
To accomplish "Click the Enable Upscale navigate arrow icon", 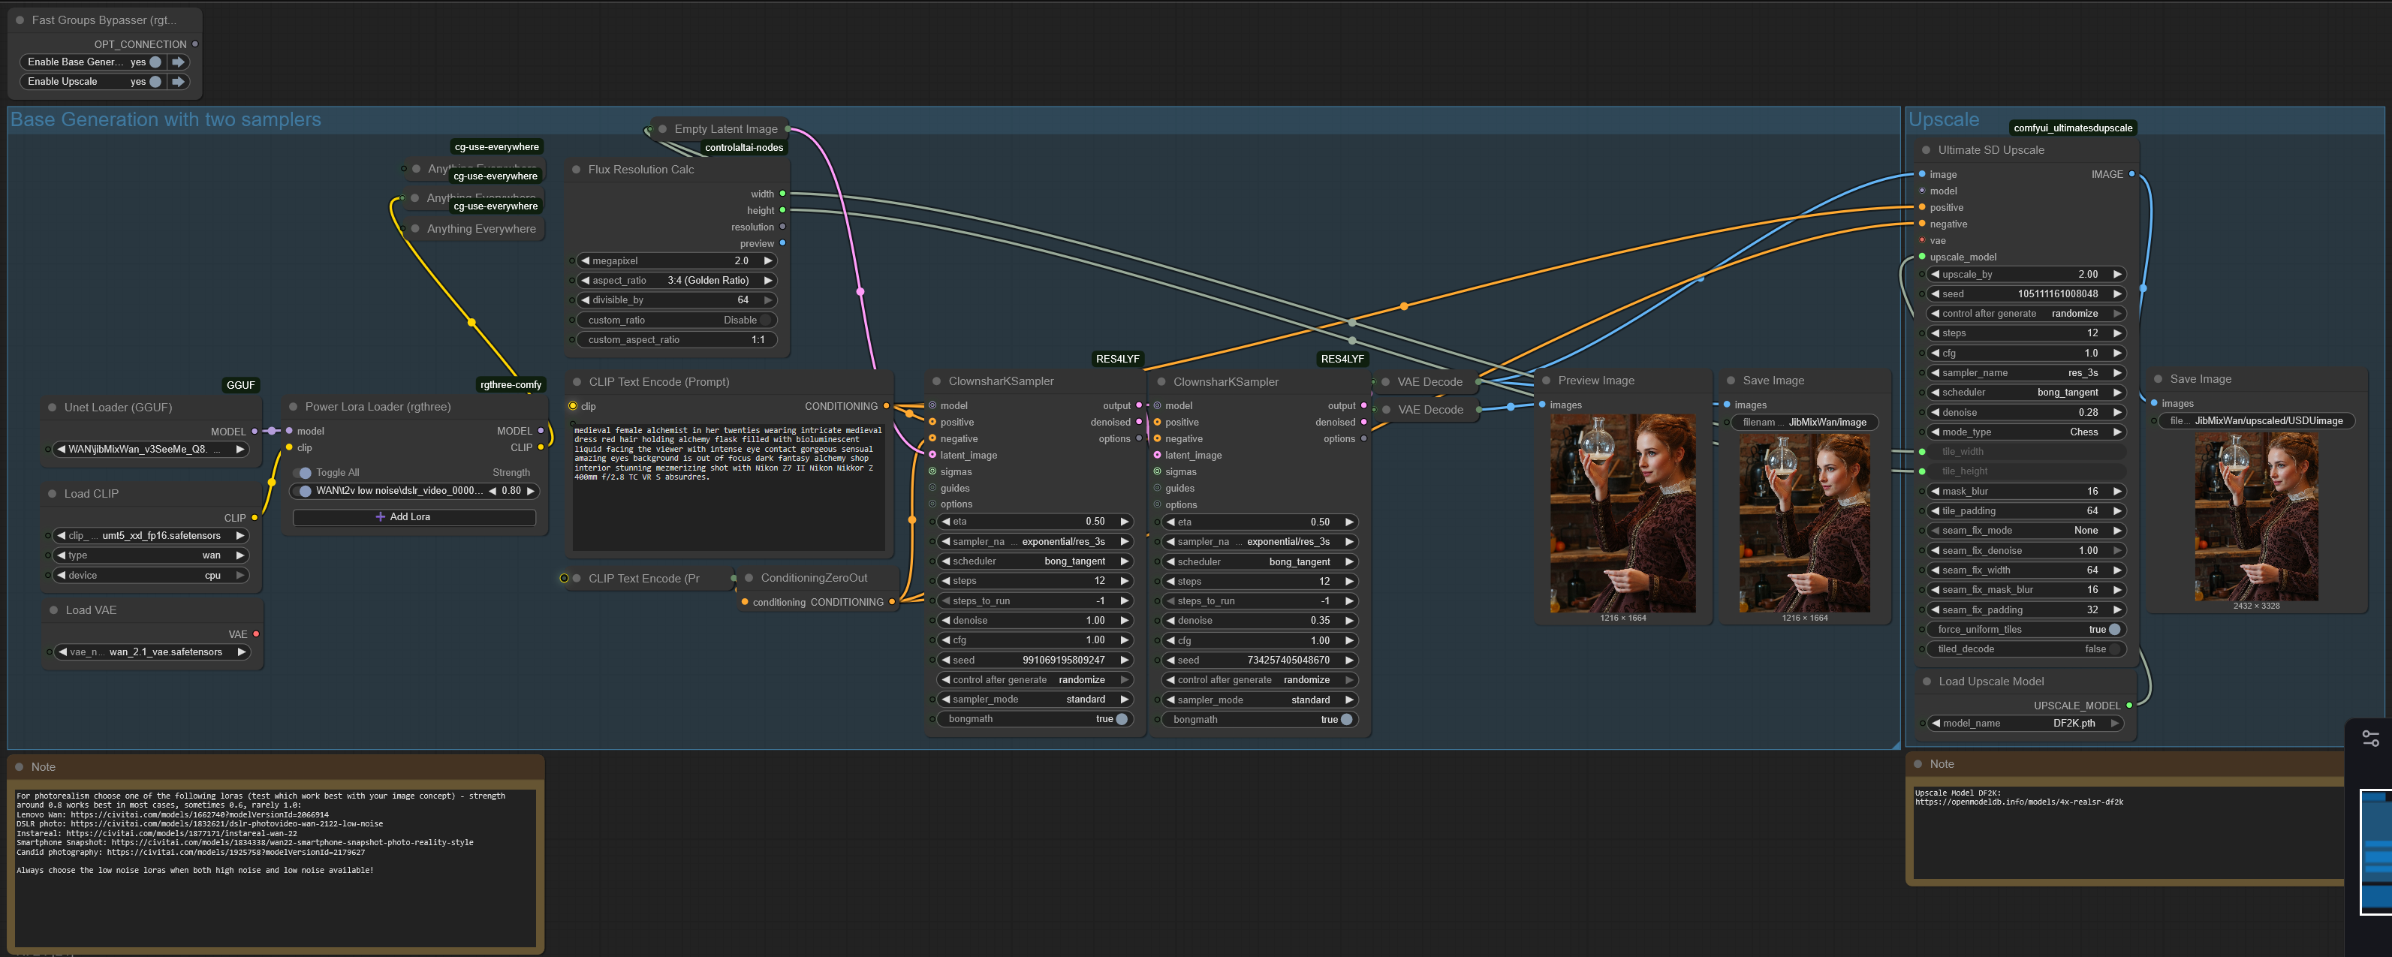I will tap(178, 82).
